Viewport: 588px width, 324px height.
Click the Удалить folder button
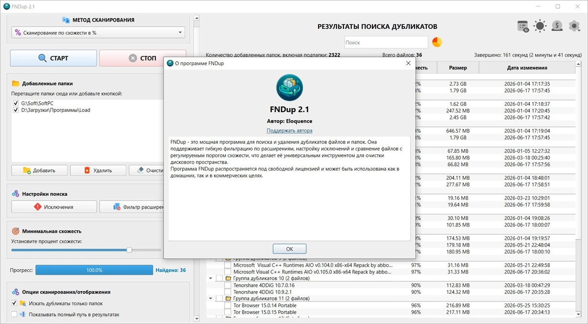(x=98, y=170)
